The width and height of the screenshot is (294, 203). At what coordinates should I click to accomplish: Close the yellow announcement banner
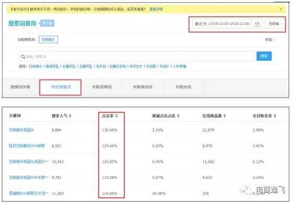281,9
